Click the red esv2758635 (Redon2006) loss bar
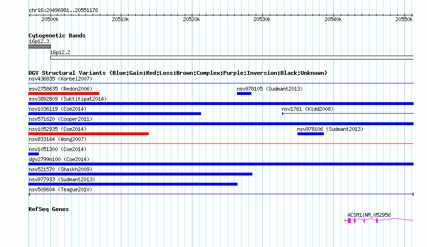427x247 pixels. [x=64, y=94]
